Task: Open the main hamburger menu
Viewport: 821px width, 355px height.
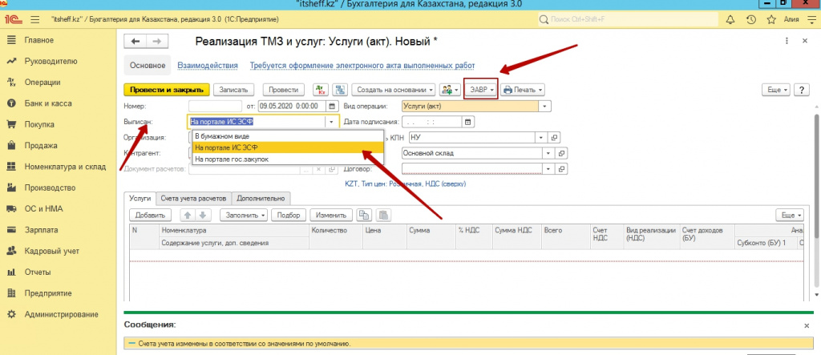Action: pos(35,20)
